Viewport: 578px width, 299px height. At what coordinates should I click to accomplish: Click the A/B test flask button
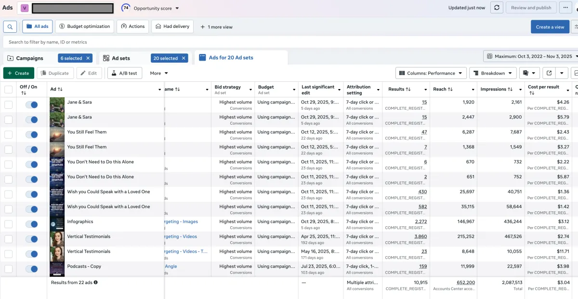pos(125,73)
